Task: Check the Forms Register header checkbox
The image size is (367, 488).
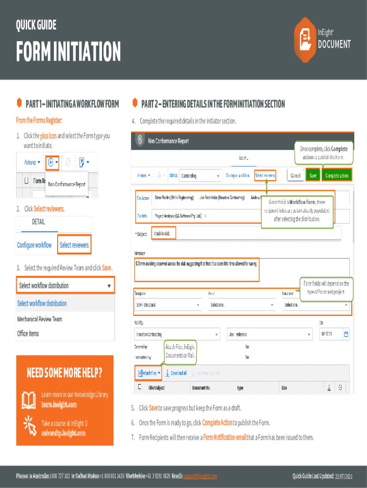Action: click(27, 181)
